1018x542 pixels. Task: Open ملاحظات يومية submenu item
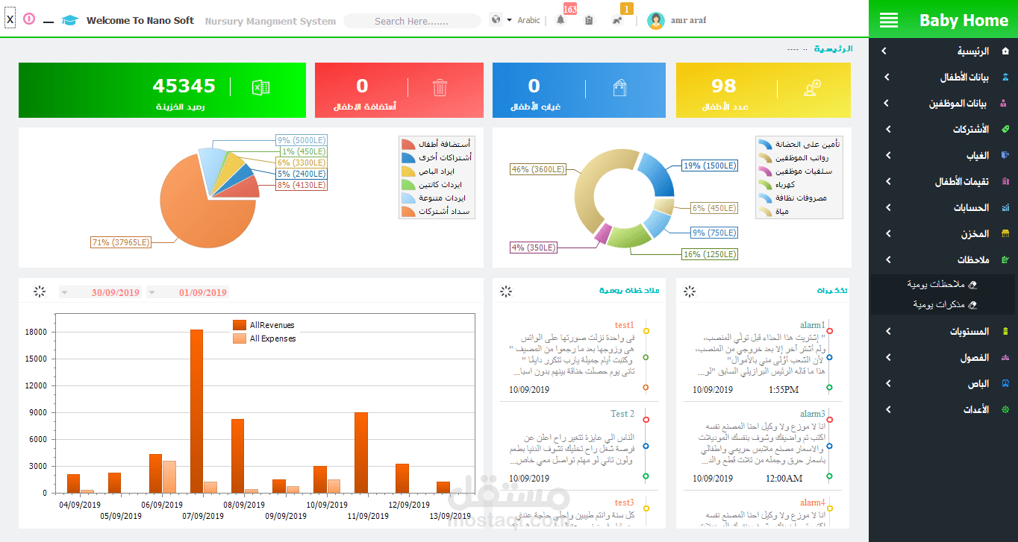936,284
